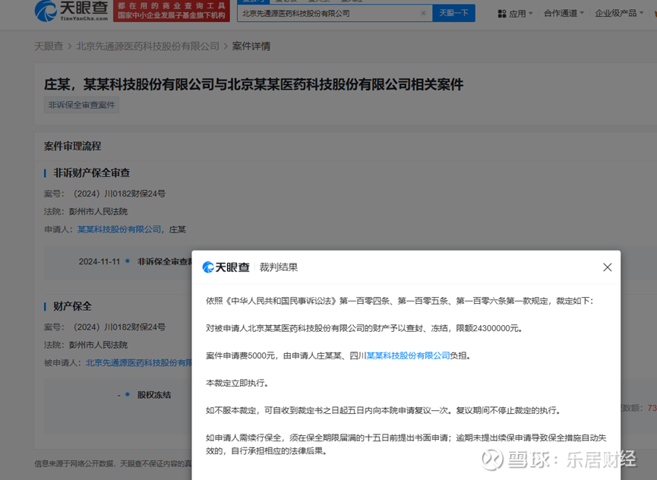Go to 天眼查 home via the breadcrumb

point(49,46)
